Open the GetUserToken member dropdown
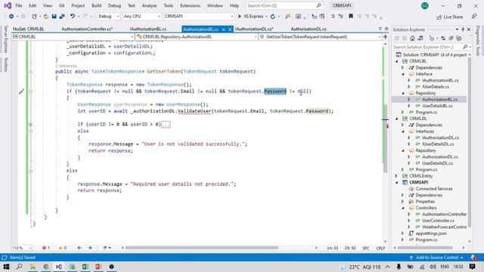This screenshot has height=272, width=484. click(321, 37)
